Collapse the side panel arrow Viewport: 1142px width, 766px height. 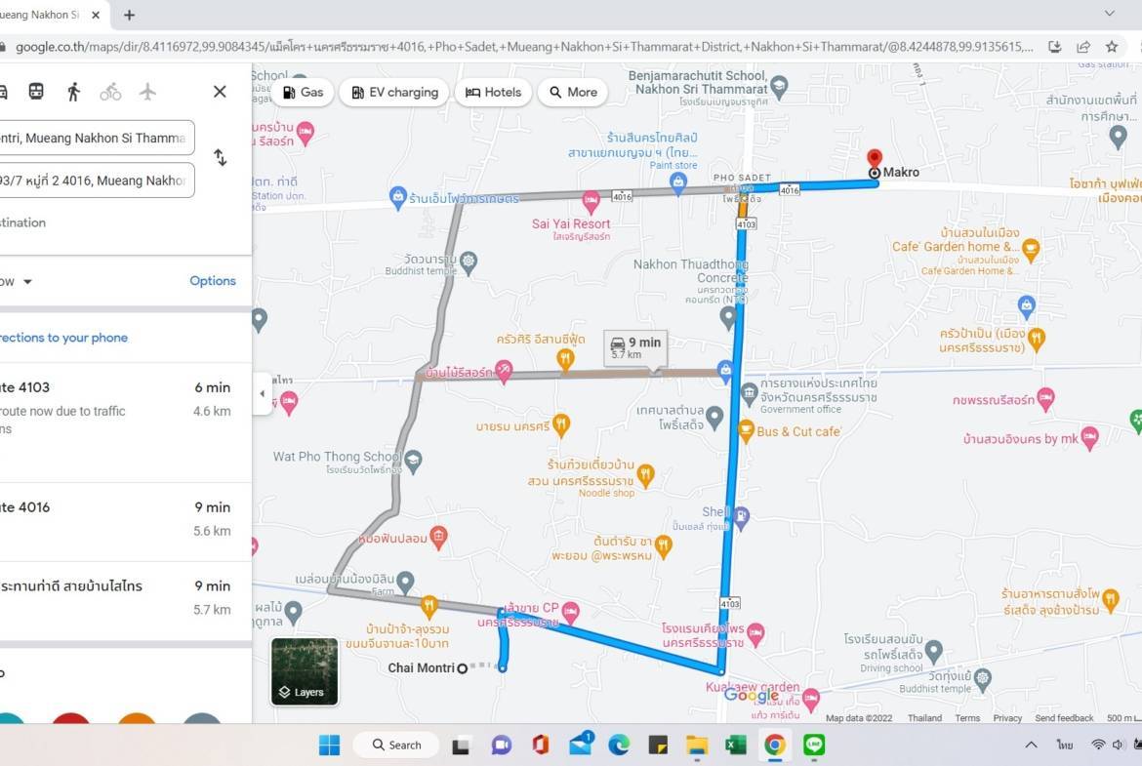[x=262, y=394]
